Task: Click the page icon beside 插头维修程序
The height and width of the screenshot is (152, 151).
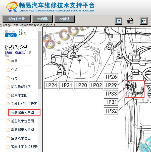Action: coord(8,87)
